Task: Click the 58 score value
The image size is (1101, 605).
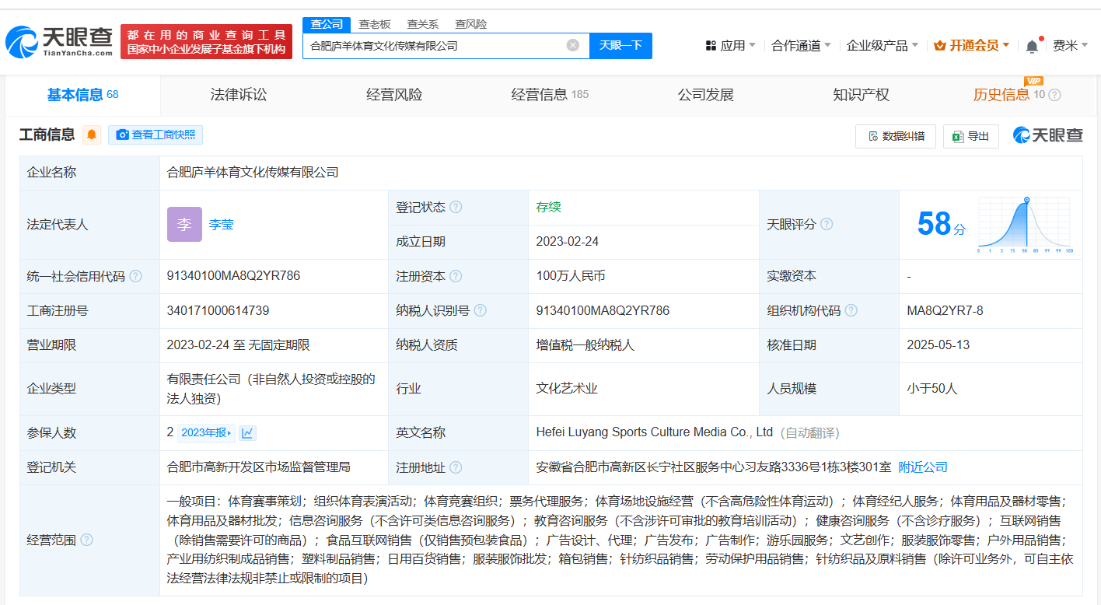Action: (934, 224)
